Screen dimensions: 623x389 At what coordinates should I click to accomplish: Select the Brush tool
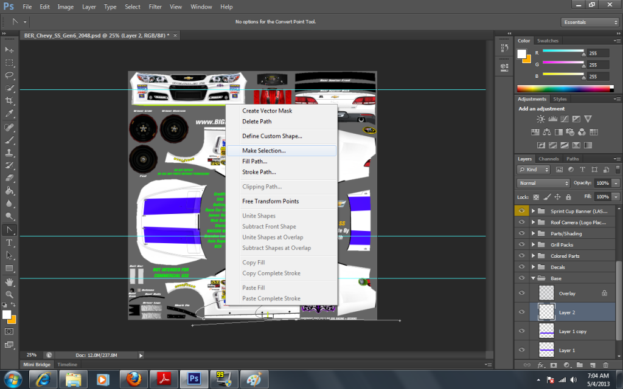coord(9,140)
